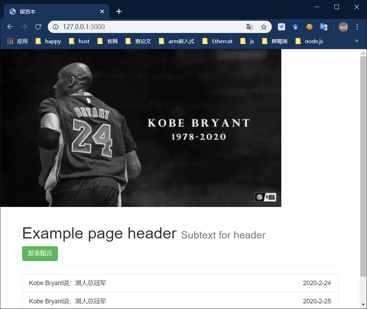Screen dimensions: 367x309
Task: Open the blue graduation cap extension
Action: click(295, 27)
